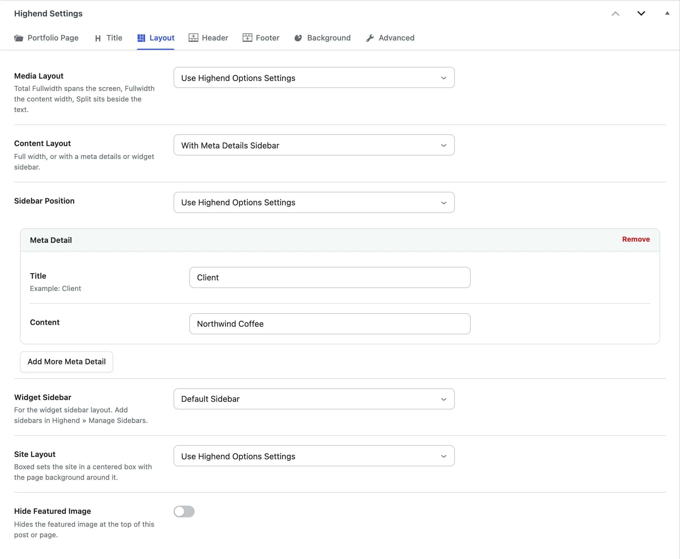The width and height of the screenshot is (680, 559).
Task: Open the Portfolio Page tab
Action: (46, 38)
